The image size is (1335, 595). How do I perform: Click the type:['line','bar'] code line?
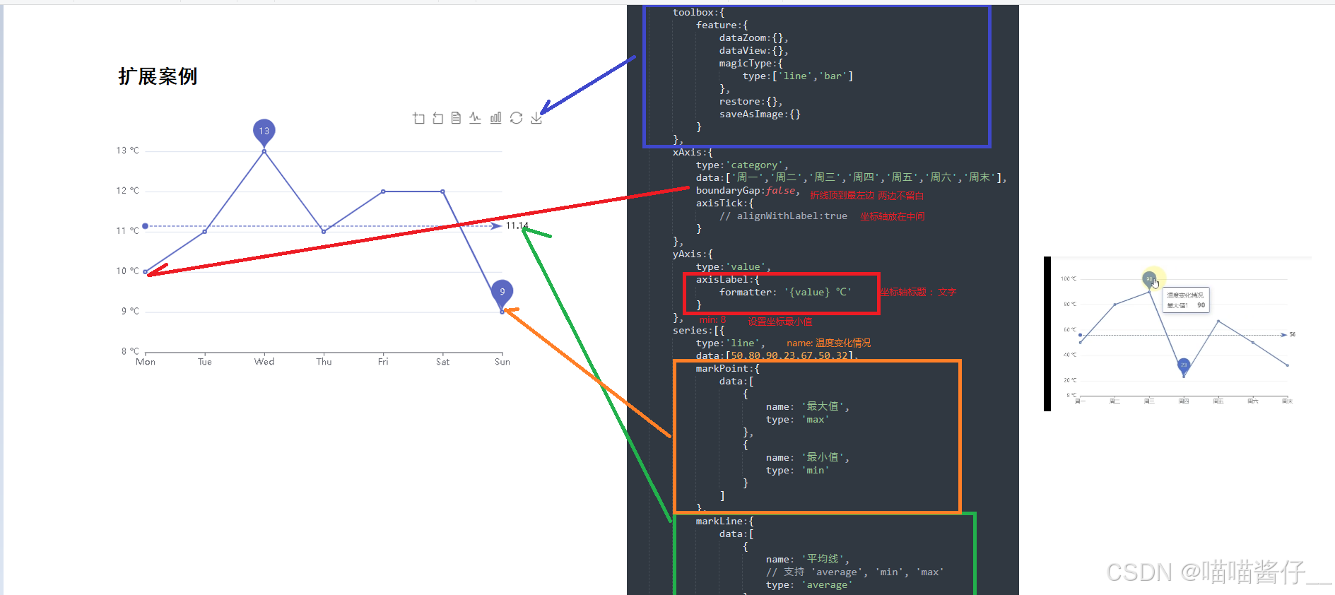(x=798, y=76)
